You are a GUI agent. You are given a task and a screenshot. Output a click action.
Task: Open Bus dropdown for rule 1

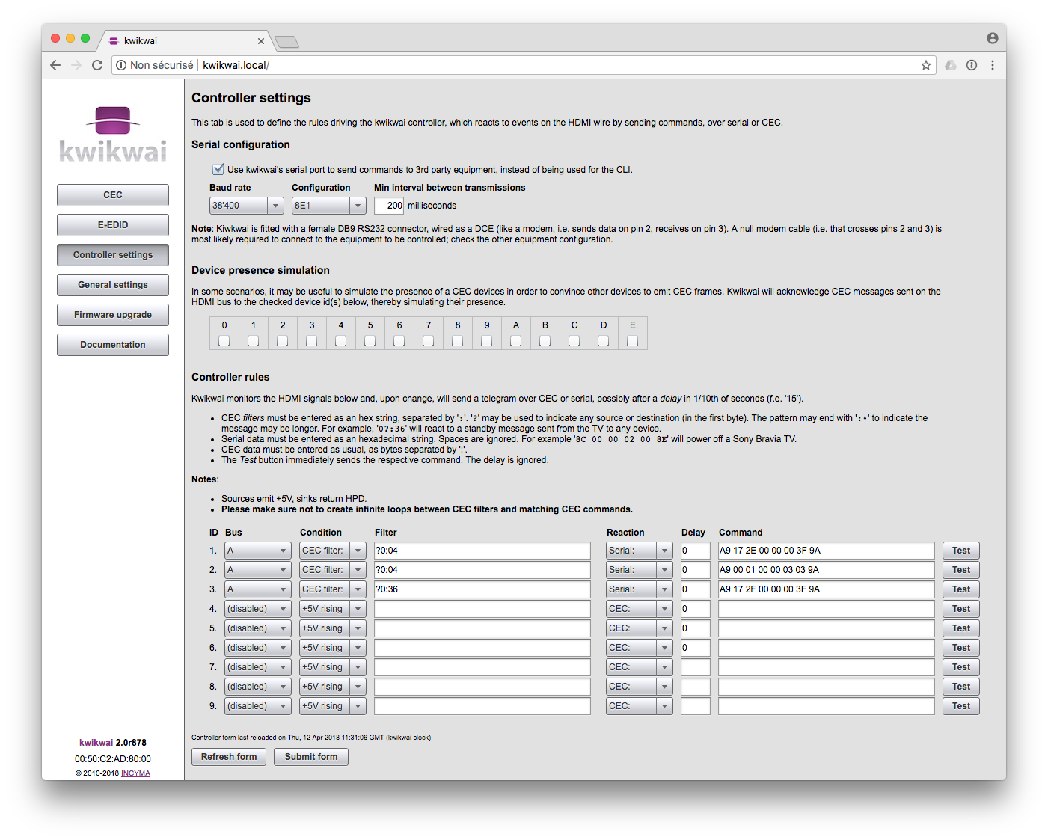click(x=258, y=551)
